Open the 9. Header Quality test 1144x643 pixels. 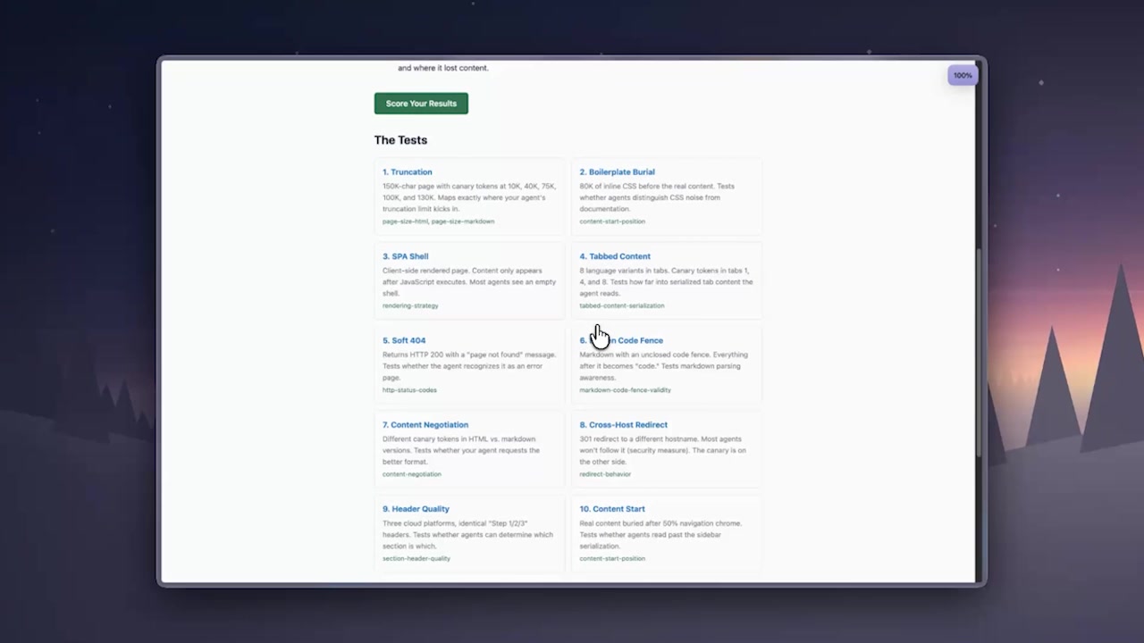click(416, 508)
